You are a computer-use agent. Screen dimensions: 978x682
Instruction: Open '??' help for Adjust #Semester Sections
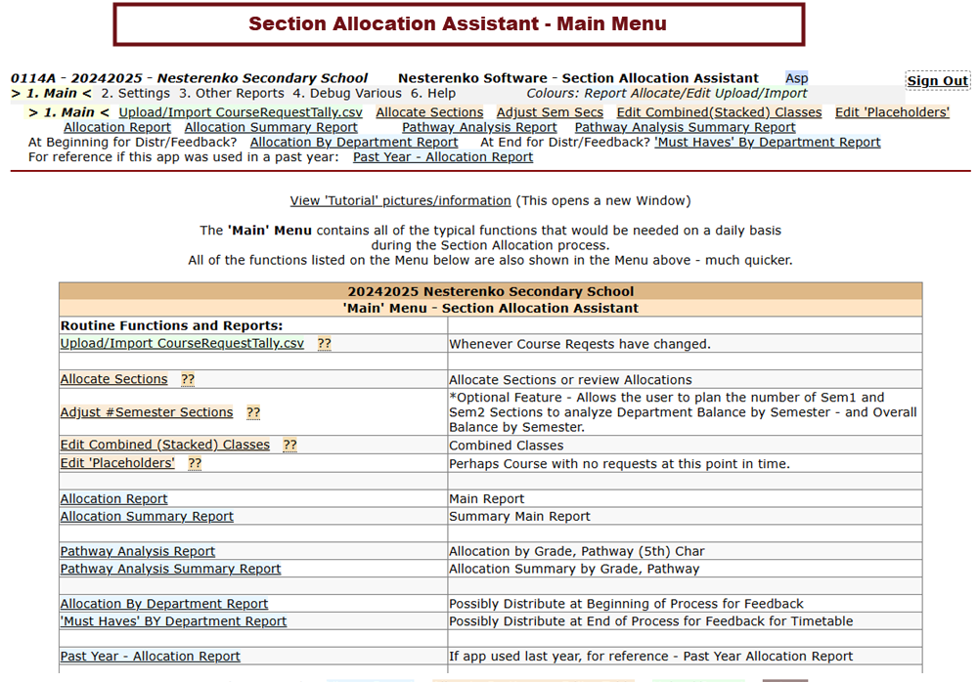coord(253,413)
